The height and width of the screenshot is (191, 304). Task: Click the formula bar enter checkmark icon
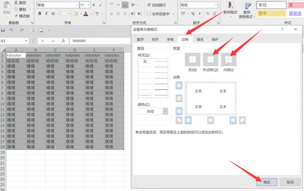53,41
